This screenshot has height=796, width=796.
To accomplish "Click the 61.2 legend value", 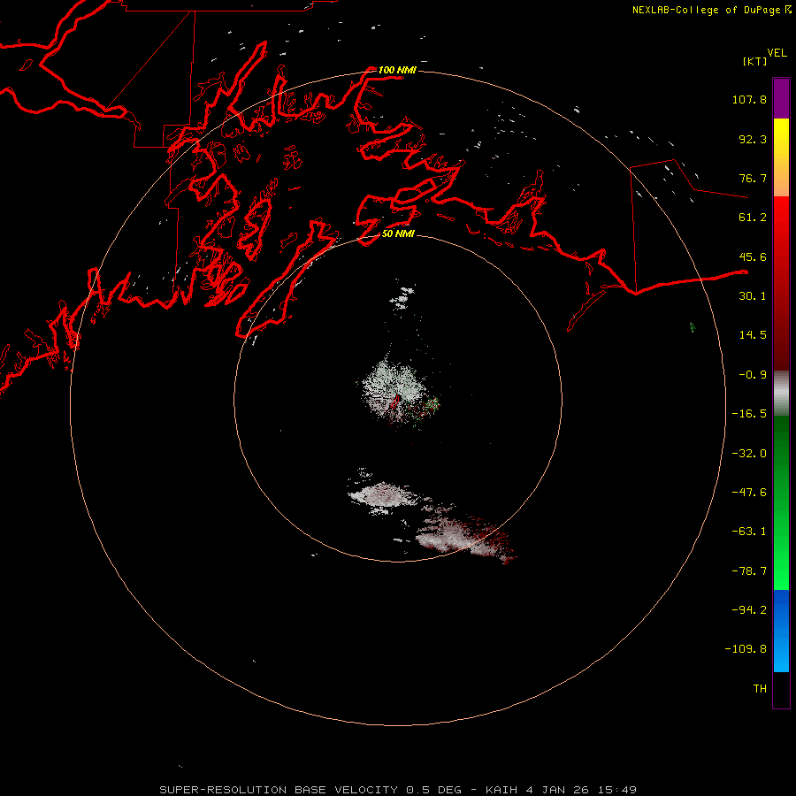I will click(753, 218).
